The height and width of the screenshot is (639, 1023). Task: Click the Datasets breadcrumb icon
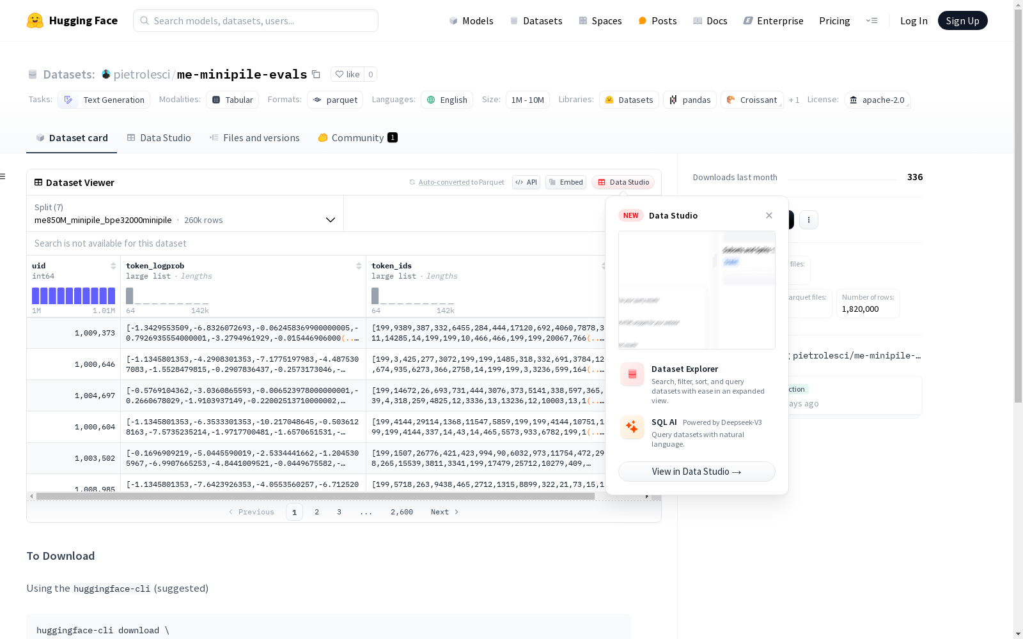tap(33, 74)
